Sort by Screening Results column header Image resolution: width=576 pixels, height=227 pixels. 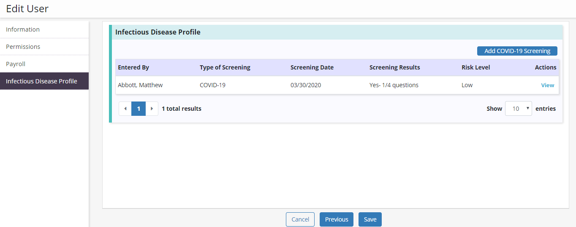tap(394, 67)
